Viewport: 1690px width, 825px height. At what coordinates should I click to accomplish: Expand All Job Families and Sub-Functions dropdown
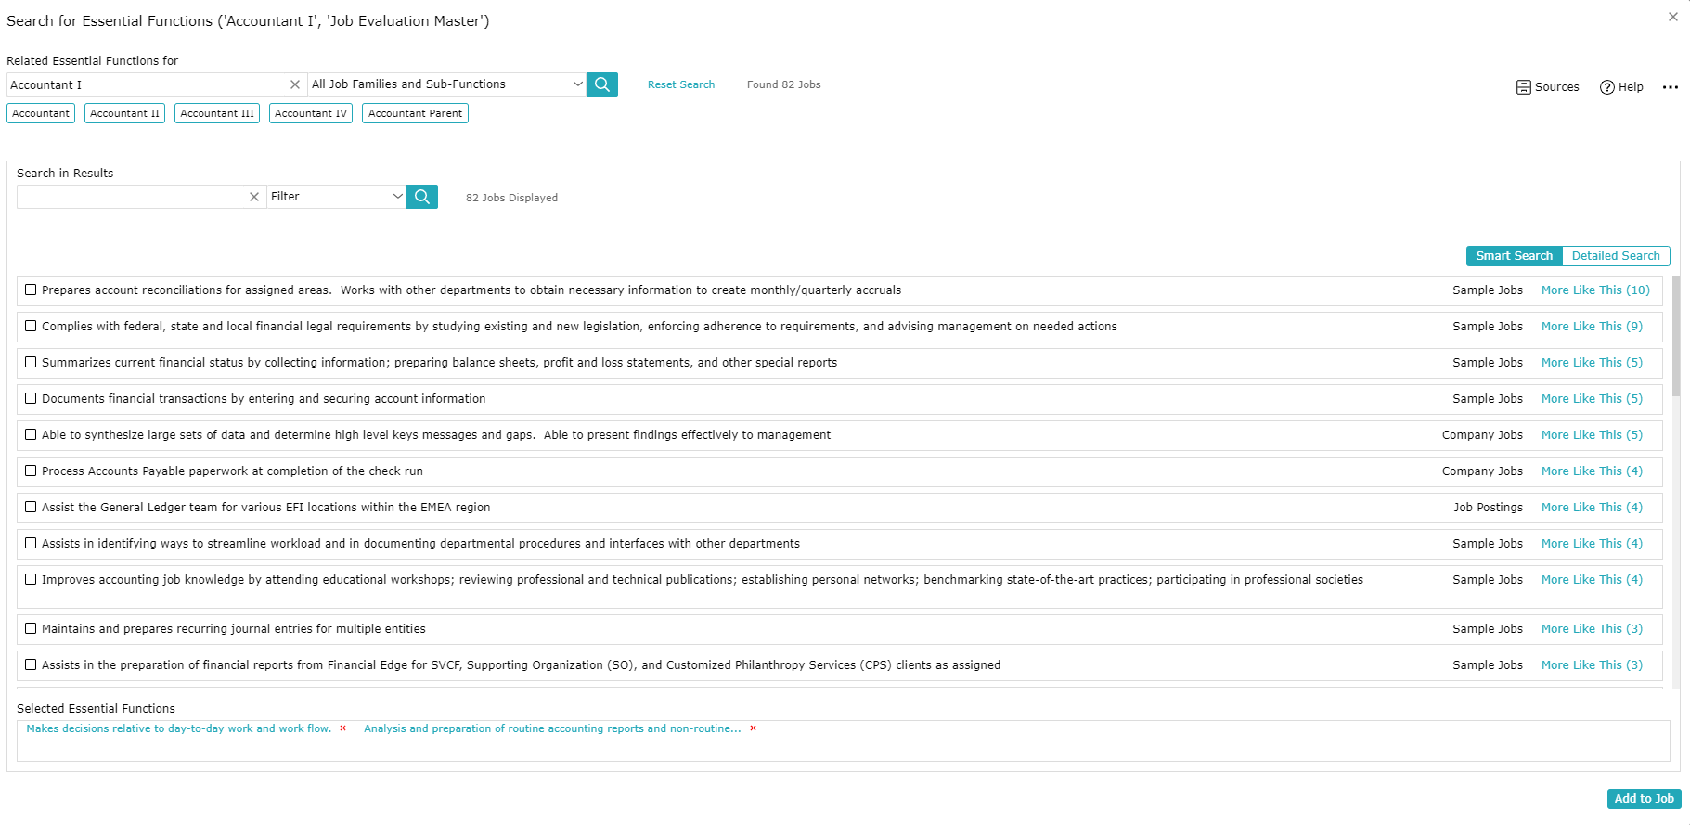pyautogui.click(x=577, y=84)
